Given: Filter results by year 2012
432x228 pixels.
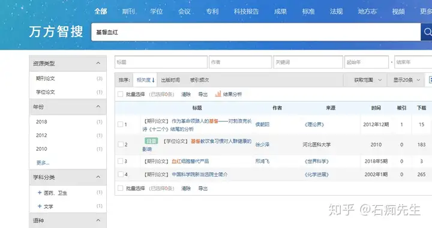Looking at the screenshot, I should click(41, 135).
